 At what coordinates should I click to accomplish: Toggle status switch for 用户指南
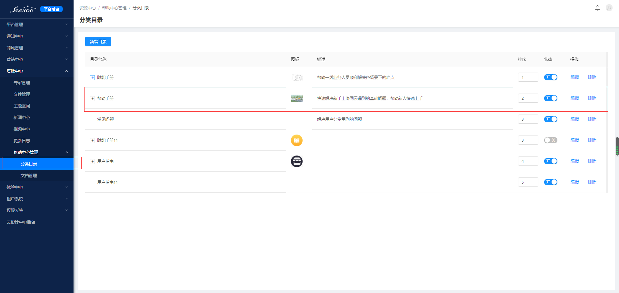click(x=551, y=161)
